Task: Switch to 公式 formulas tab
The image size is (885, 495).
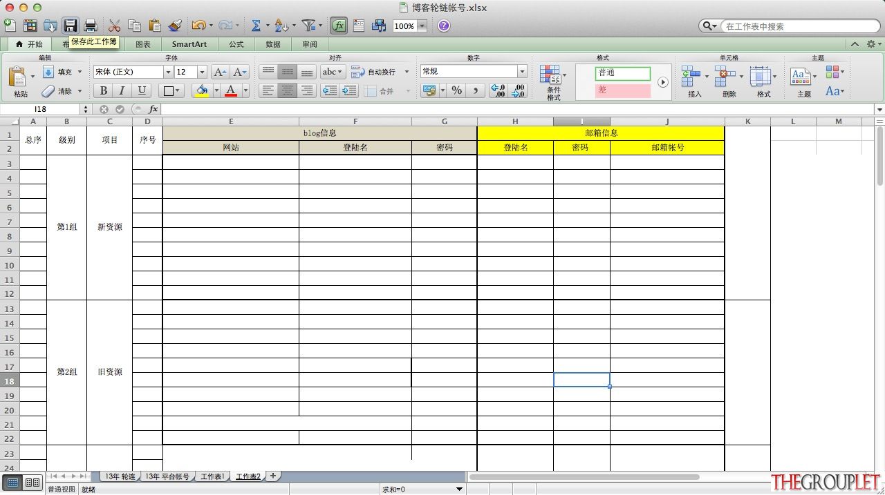Action: (x=236, y=44)
